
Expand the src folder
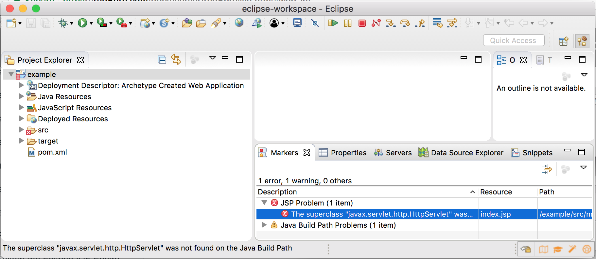click(x=22, y=129)
